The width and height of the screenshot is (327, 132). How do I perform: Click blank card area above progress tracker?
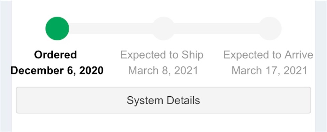(x=163, y=8)
